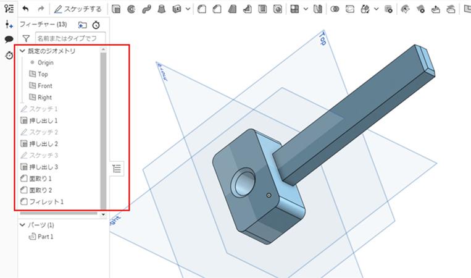The height and width of the screenshot is (278, 471).
Task: Click the Boolean tool icon
Action: click(x=335, y=9)
